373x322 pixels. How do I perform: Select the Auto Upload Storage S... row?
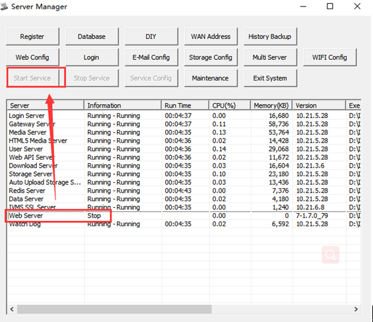pos(184,182)
